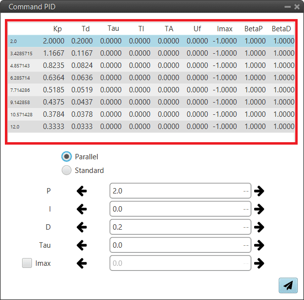Click the BetaP column header
Screen dimensions: 304x300
(253, 29)
